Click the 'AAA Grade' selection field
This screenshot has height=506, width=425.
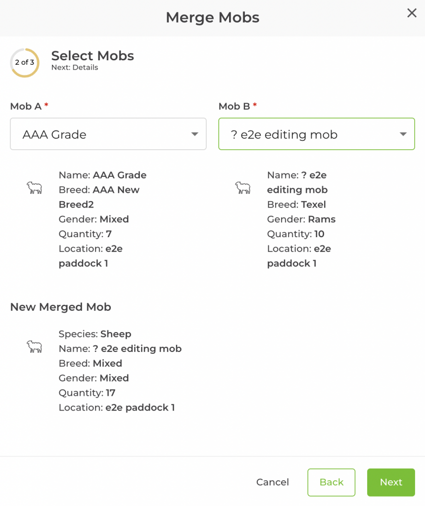click(99, 134)
